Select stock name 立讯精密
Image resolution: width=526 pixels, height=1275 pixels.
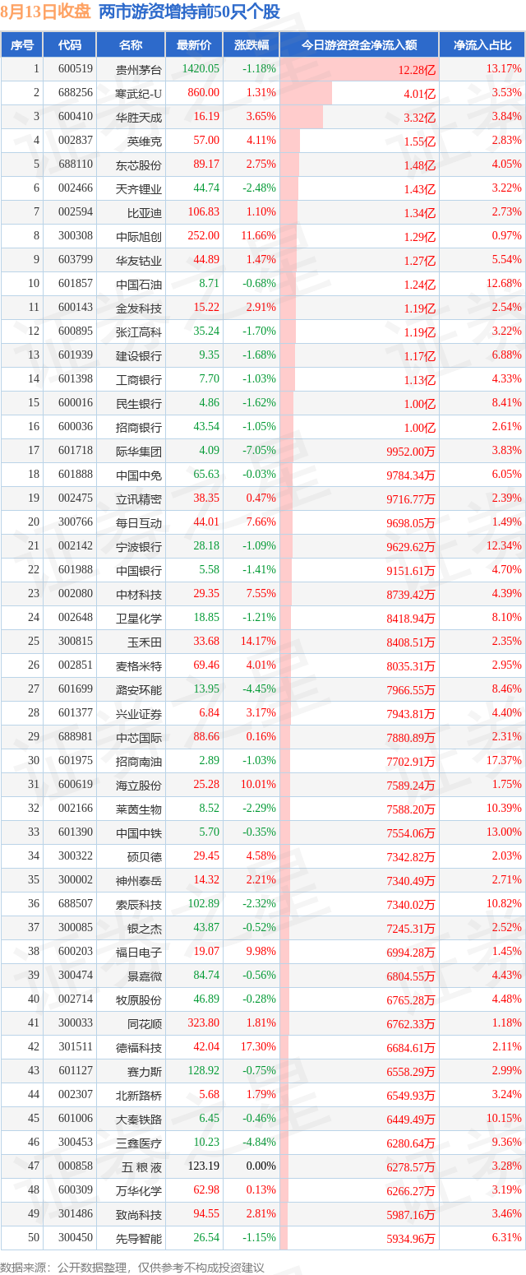(139, 498)
